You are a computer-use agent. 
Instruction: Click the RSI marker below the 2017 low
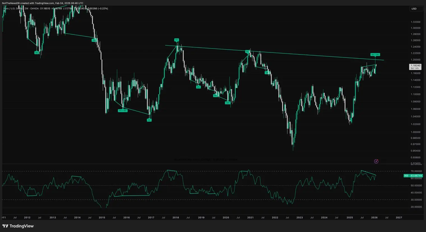pyautogui.click(x=149, y=120)
